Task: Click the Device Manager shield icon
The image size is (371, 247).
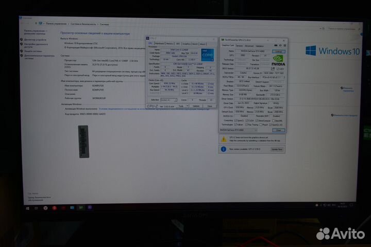Action: tap(22, 40)
